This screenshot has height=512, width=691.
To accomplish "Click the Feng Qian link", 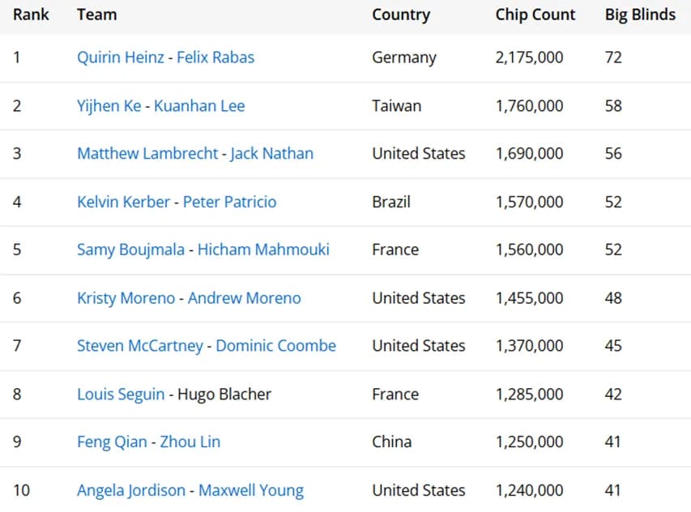I will coord(112,442).
